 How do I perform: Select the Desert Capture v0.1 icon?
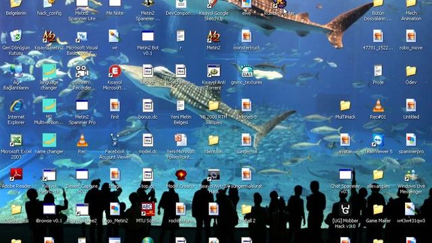click(x=82, y=175)
